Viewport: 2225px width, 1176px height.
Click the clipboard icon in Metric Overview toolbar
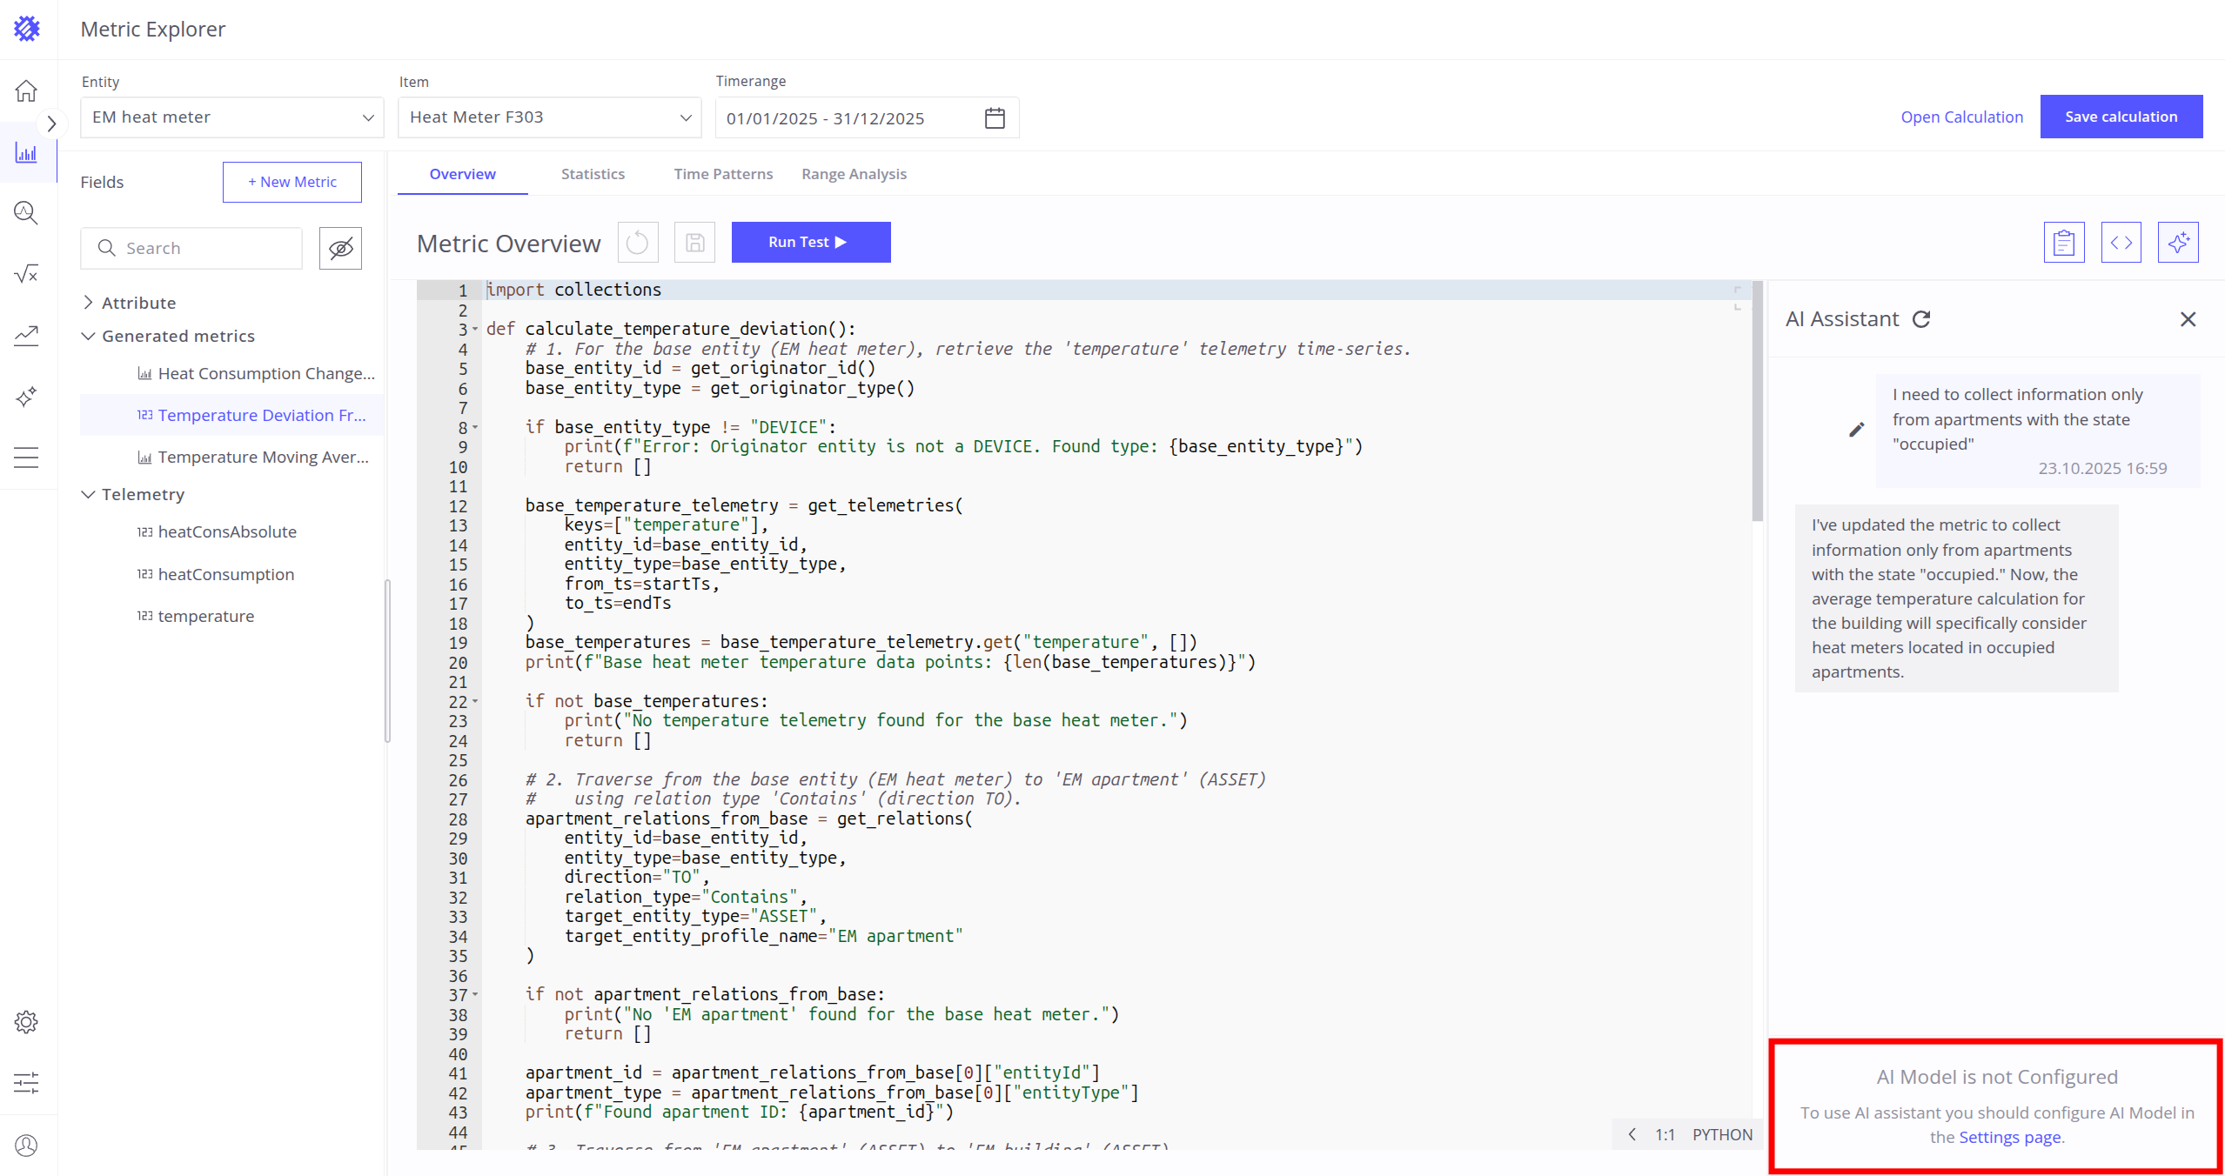2063,243
